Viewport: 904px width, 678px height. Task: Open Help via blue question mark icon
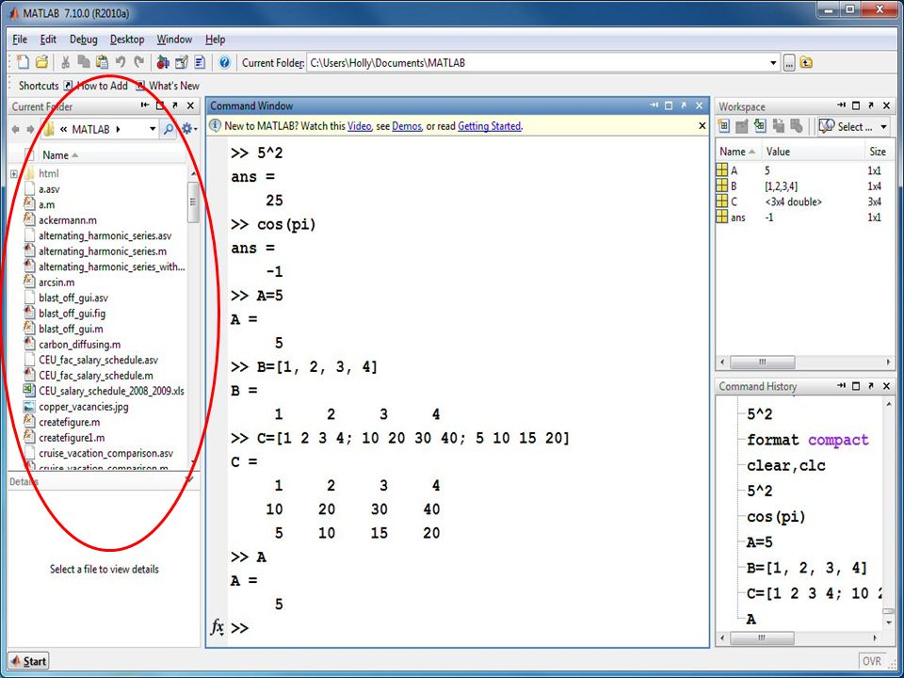224,62
